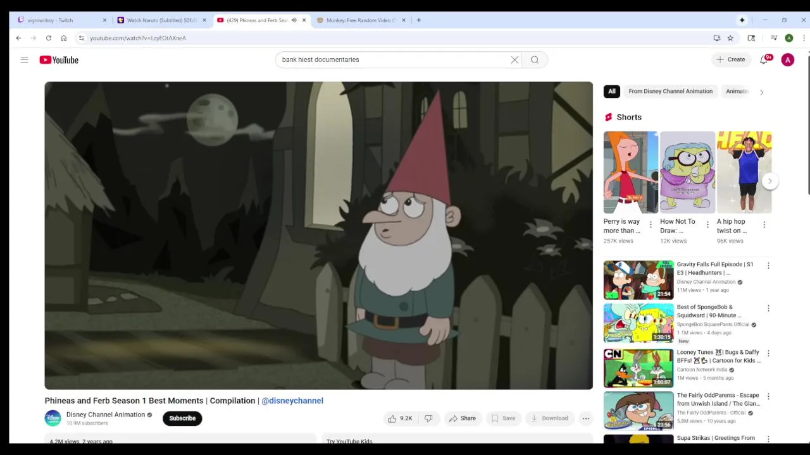Open menu for 'How Not To Draw' short
The width and height of the screenshot is (810, 455).
[707, 224]
